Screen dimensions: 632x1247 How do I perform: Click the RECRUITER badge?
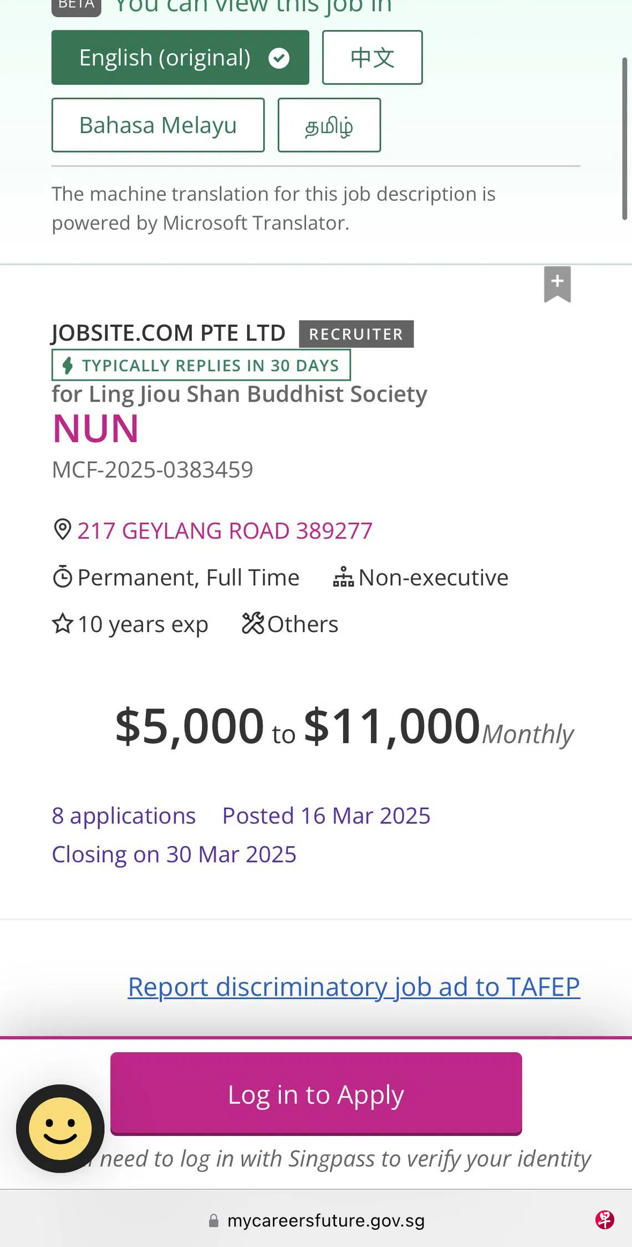(356, 334)
